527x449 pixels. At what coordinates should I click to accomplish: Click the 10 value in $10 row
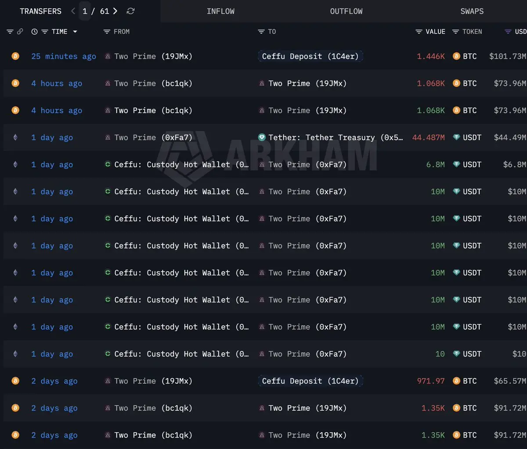440,354
